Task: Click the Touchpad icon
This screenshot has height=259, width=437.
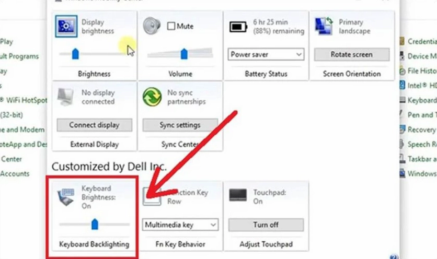Action: tap(238, 195)
